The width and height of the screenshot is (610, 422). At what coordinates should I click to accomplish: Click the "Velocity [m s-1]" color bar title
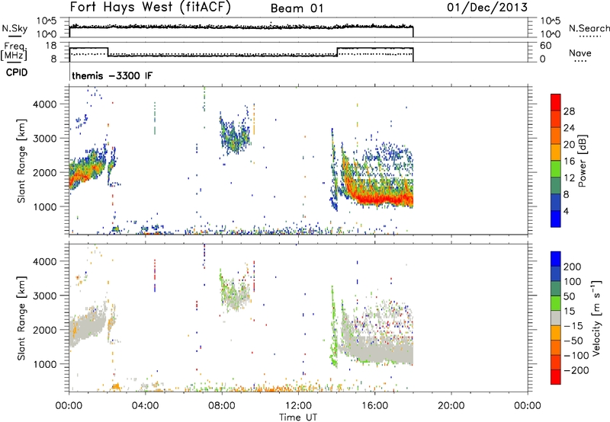pos(596,318)
